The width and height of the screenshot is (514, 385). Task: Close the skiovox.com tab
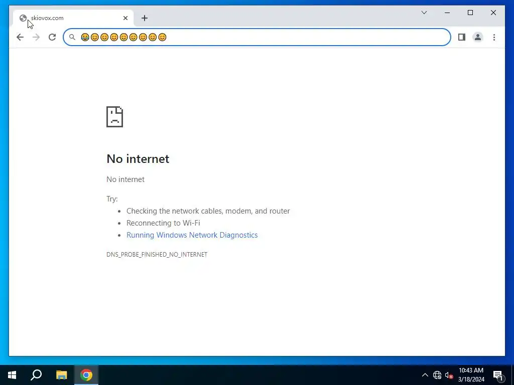(x=125, y=18)
